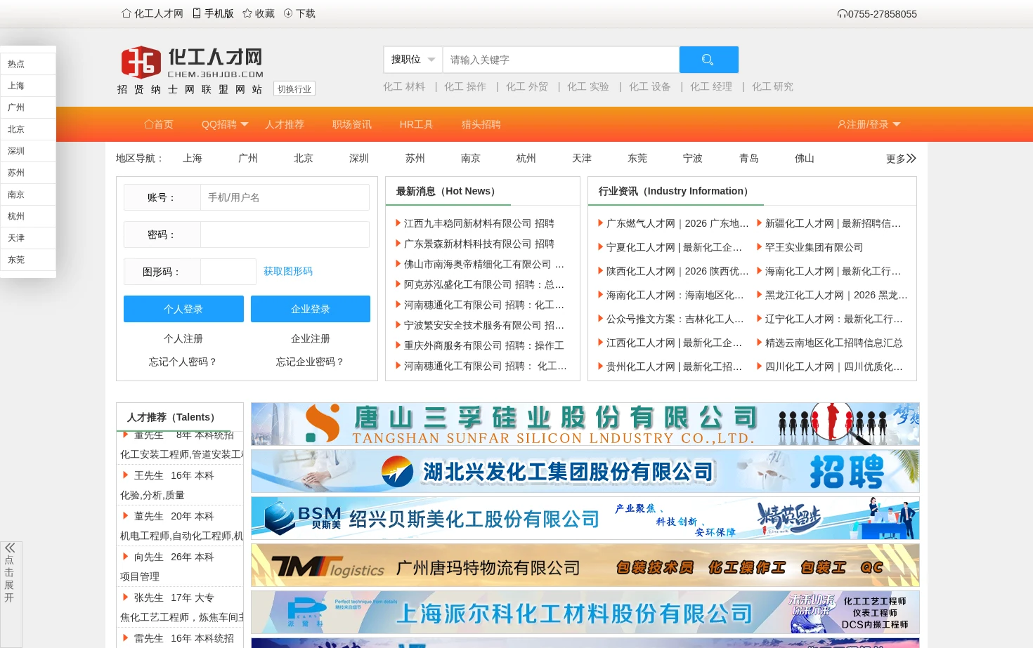Open 罕王实业集团有限公司 article

pos(814,247)
